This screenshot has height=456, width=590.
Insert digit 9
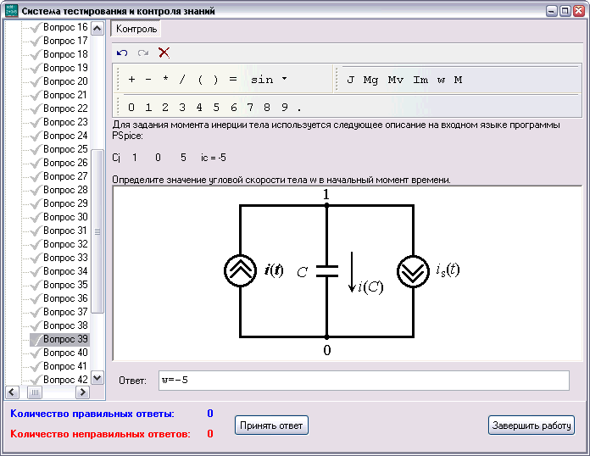click(285, 108)
